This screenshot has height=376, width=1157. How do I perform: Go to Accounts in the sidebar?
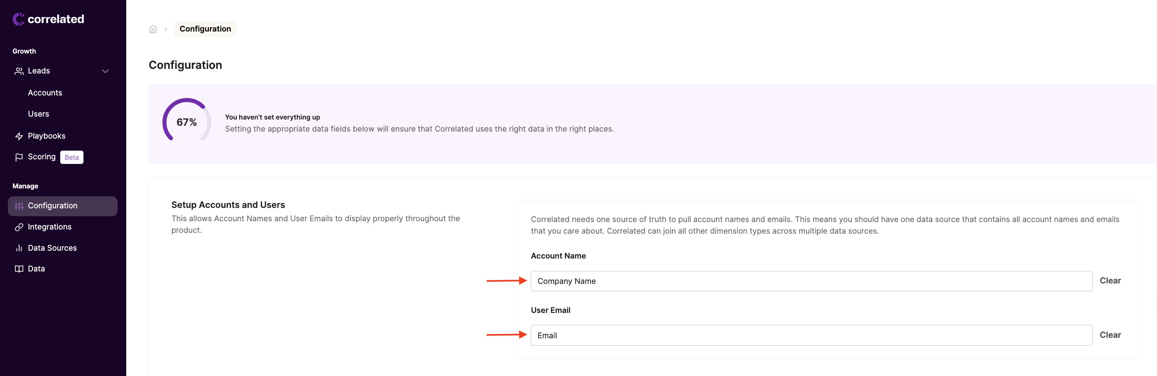[x=45, y=93]
